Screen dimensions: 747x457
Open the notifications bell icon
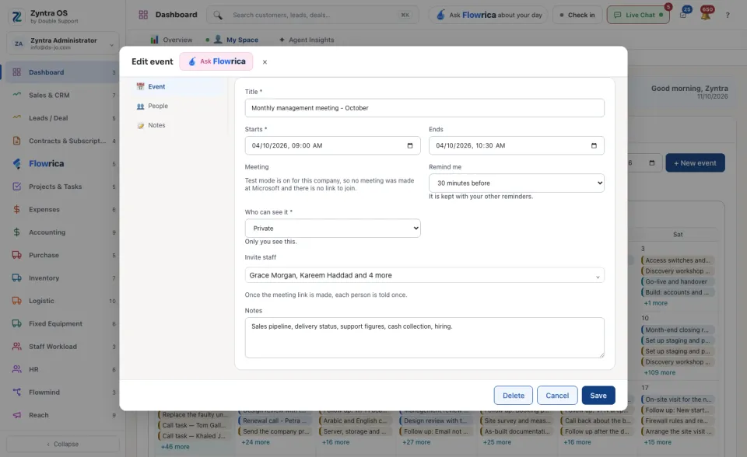click(706, 15)
